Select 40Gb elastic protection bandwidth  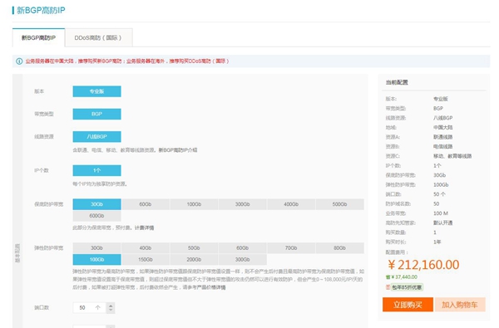(146, 248)
